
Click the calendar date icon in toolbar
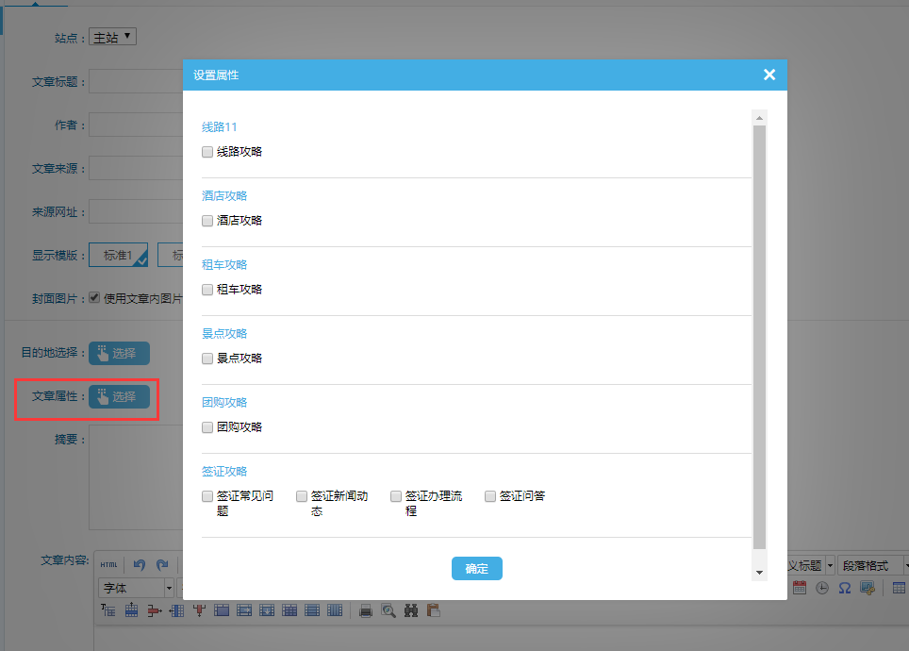(800, 588)
